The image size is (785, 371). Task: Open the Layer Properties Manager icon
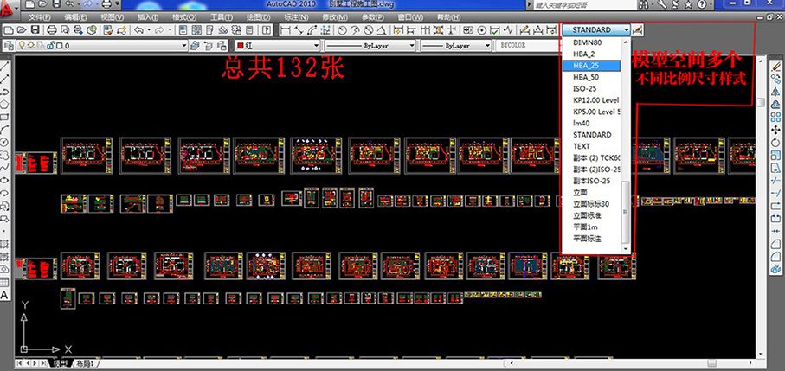(9, 46)
